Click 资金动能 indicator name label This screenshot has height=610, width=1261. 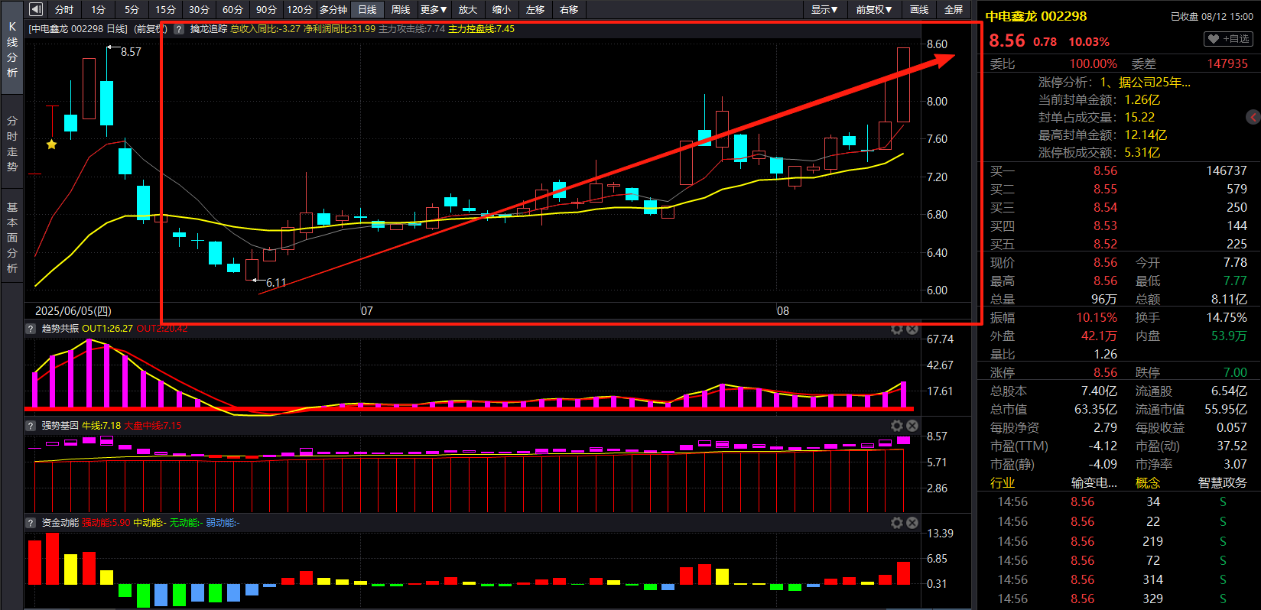pyautogui.click(x=60, y=523)
